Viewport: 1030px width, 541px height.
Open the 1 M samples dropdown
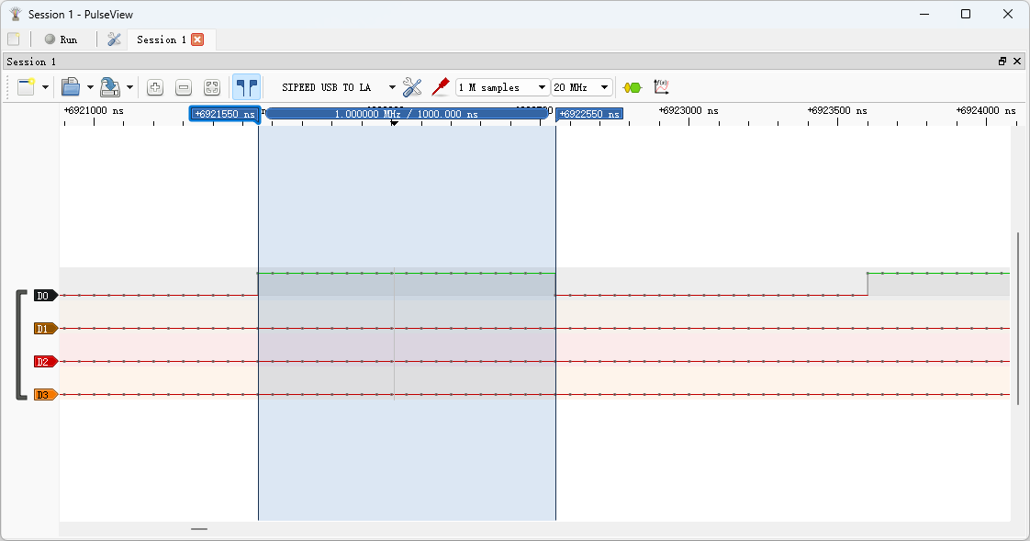(502, 87)
